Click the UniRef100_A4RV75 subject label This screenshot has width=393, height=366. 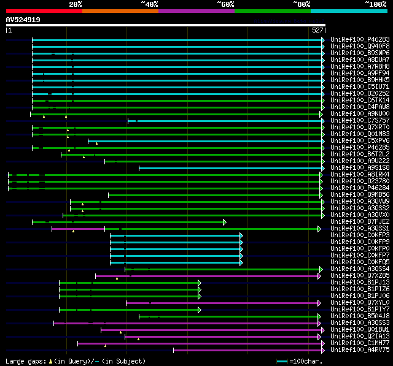pyautogui.click(x=360, y=350)
